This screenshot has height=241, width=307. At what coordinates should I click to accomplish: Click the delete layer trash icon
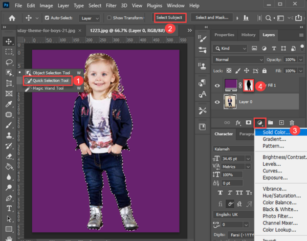pos(292,123)
